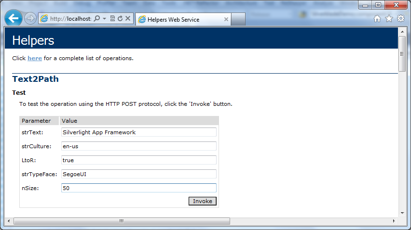The width and height of the screenshot is (411, 230).
Task: Open the Tools gear menu
Action: [401, 18]
